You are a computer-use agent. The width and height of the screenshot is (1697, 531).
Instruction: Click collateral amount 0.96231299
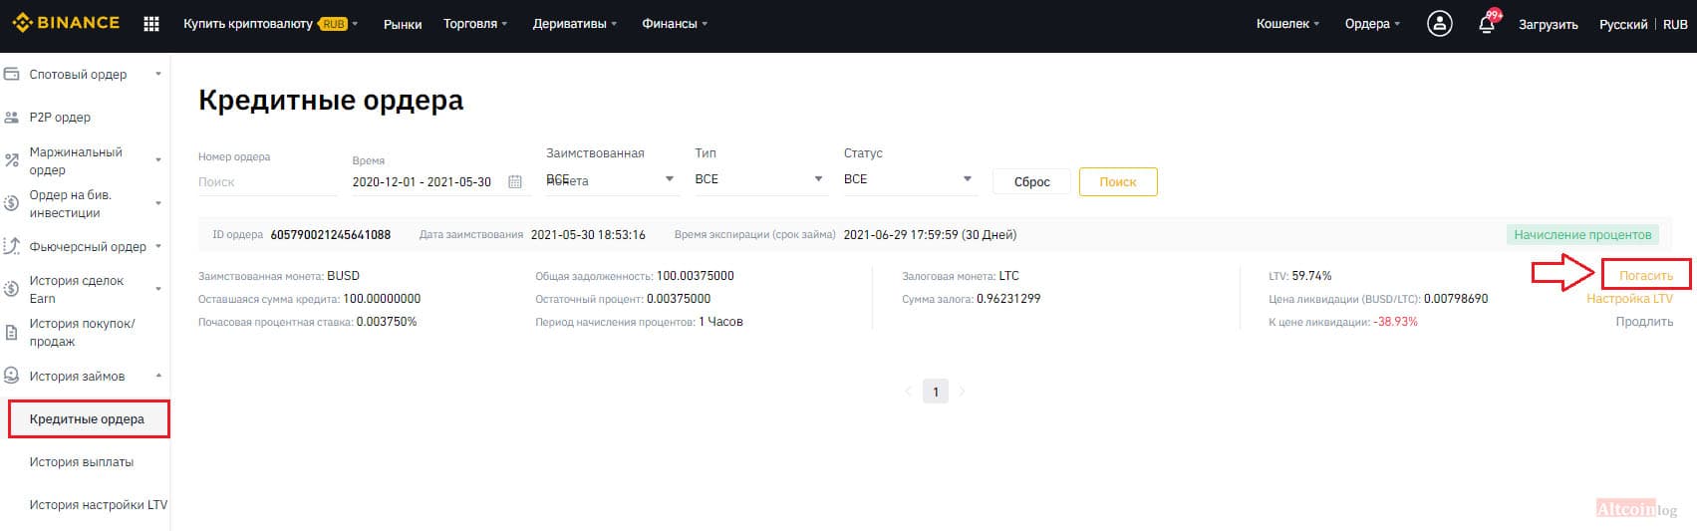(1008, 299)
